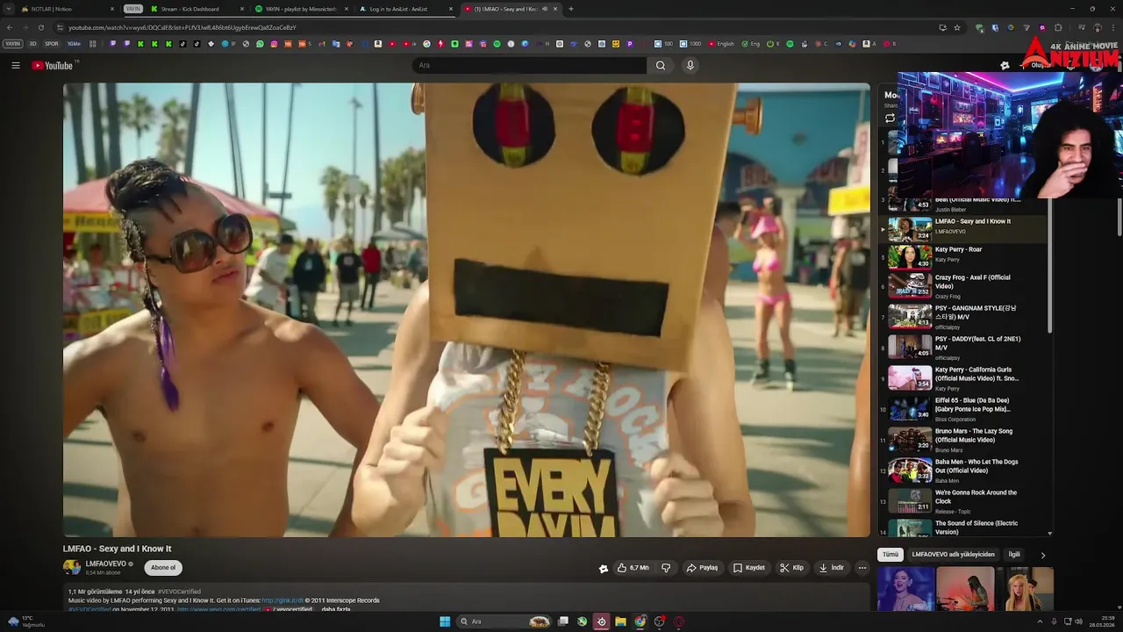Select 'Baha Men - Who Let The Dogs Out'
Screen dimensions: 1123x632
click(965, 470)
